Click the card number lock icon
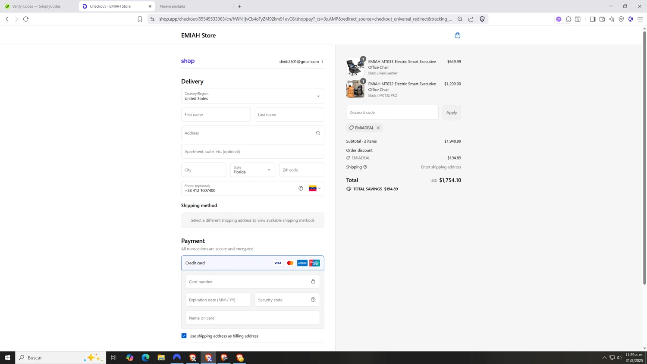Viewport: 647px width, 364px height. [313, 281]
